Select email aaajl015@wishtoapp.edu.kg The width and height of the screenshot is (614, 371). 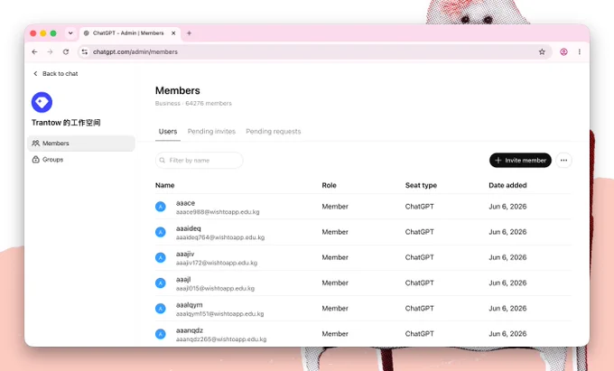(216, 289)
